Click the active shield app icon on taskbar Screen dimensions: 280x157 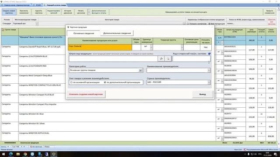click(x=54, y=154)
